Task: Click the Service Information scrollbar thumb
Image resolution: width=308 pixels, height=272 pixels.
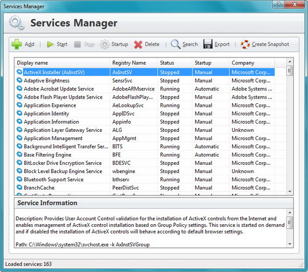Action: 290,223
